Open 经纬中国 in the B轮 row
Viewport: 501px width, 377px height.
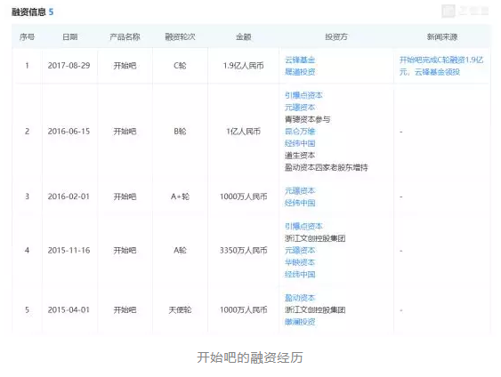[x=300, y=143]
